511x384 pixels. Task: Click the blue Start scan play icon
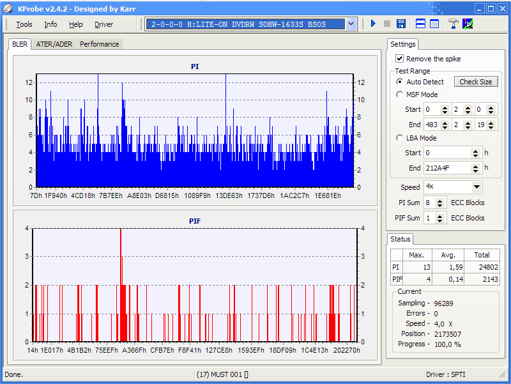coord(374,24)
